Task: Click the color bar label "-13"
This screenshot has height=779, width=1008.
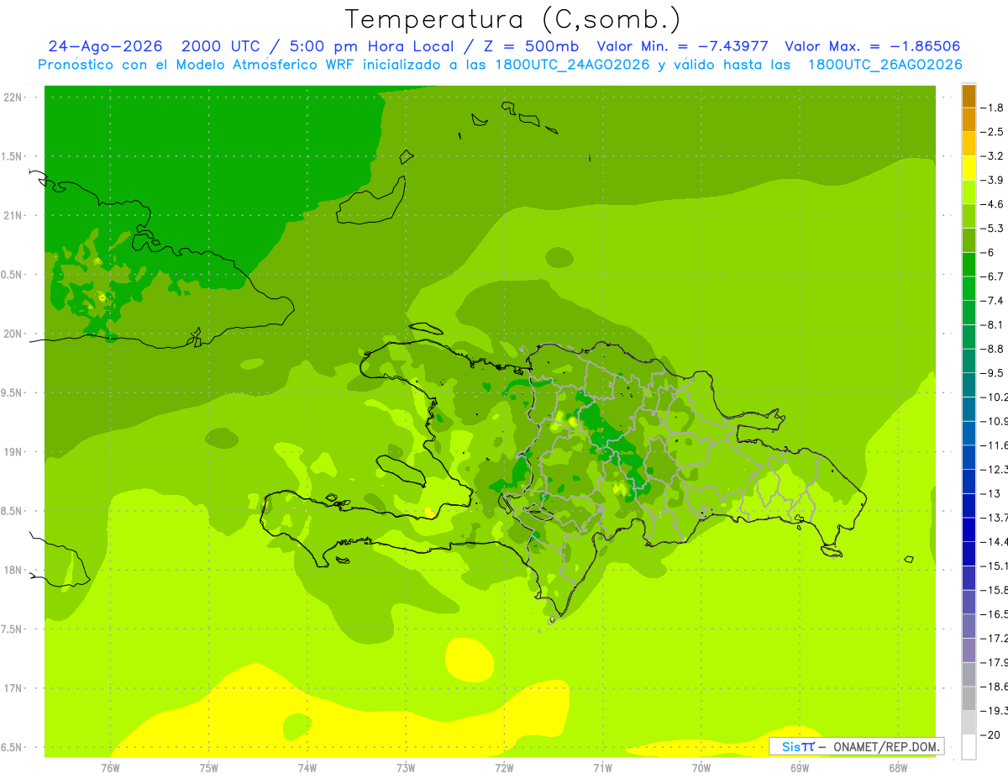Action: (x=990, y=493)
